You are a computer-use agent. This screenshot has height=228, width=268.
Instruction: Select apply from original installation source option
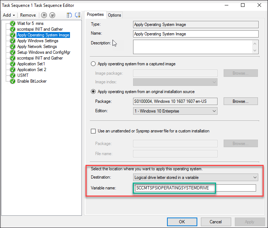(x=93, y=92)
